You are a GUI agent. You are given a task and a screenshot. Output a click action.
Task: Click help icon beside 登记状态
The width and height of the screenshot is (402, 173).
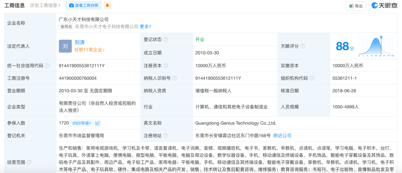click(x=166, y=40)
